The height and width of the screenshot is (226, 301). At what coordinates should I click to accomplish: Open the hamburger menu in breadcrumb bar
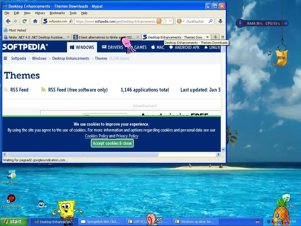click(x=5, y=58)
